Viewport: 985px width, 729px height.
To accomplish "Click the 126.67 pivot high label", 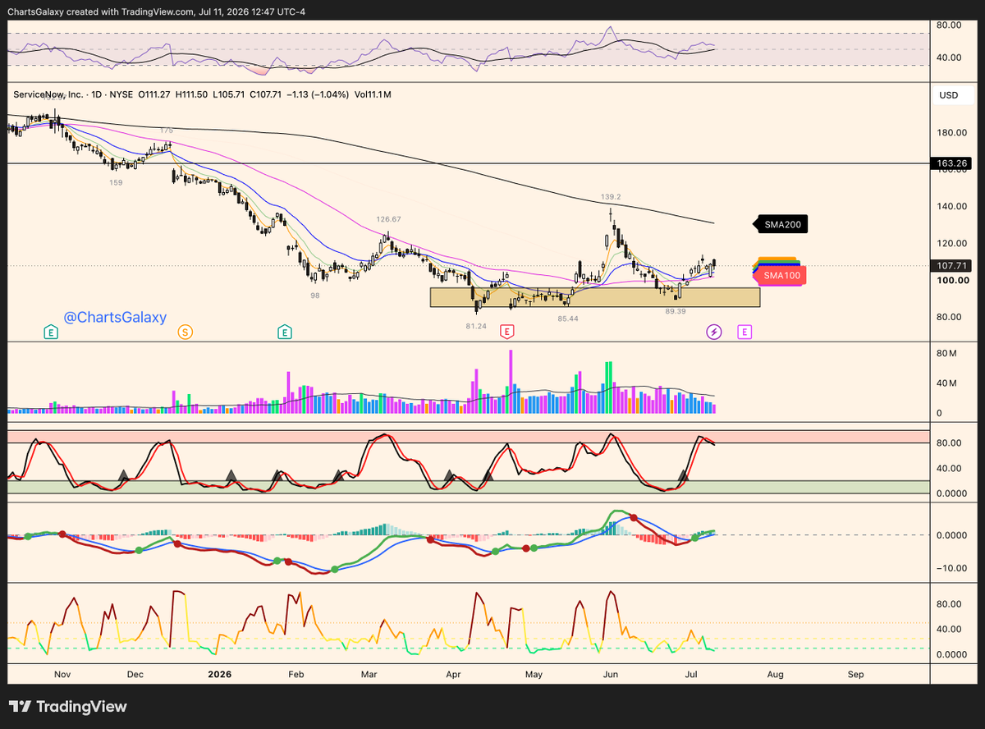I will click(388, 219).
